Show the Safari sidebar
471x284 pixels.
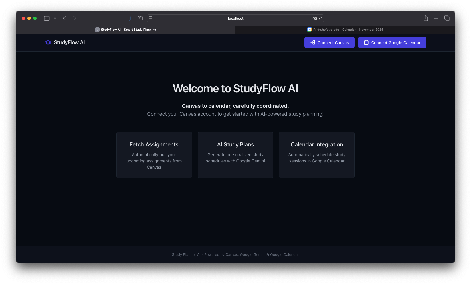(47, 18)
